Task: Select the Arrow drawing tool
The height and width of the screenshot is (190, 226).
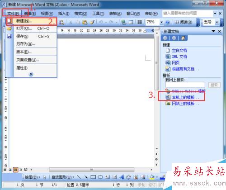Action: pyautogui.click(x=86, y=177)
